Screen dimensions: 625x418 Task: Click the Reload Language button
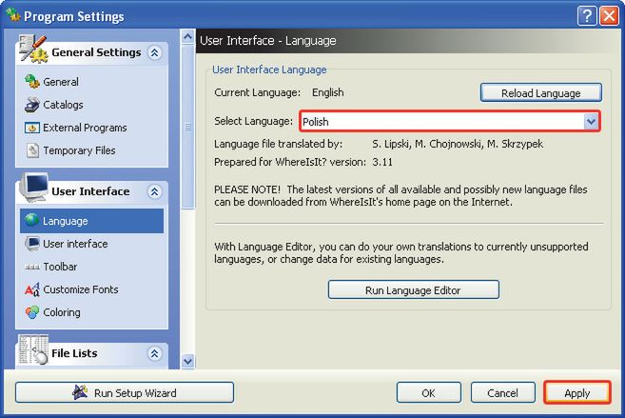coord(541,93)
